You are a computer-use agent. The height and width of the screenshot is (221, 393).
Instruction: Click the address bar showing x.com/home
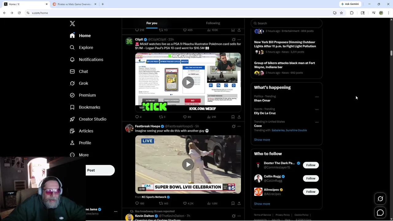coord(181,13)
